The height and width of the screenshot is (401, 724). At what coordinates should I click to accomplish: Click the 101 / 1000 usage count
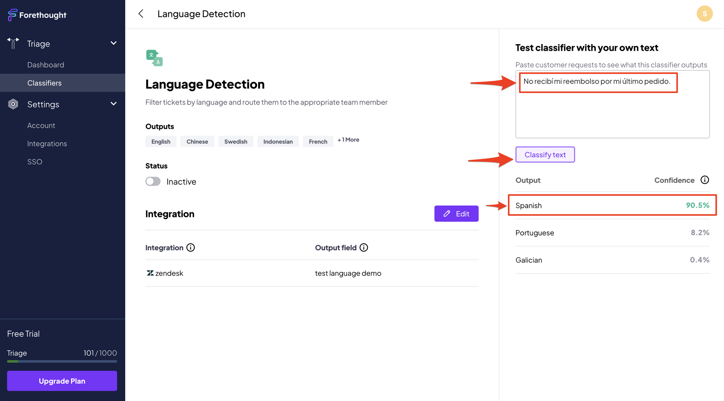tap(100, 353)
